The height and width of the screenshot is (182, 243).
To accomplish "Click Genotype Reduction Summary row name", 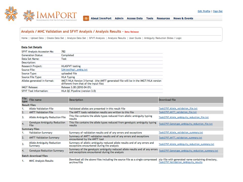I will (46, 151).
